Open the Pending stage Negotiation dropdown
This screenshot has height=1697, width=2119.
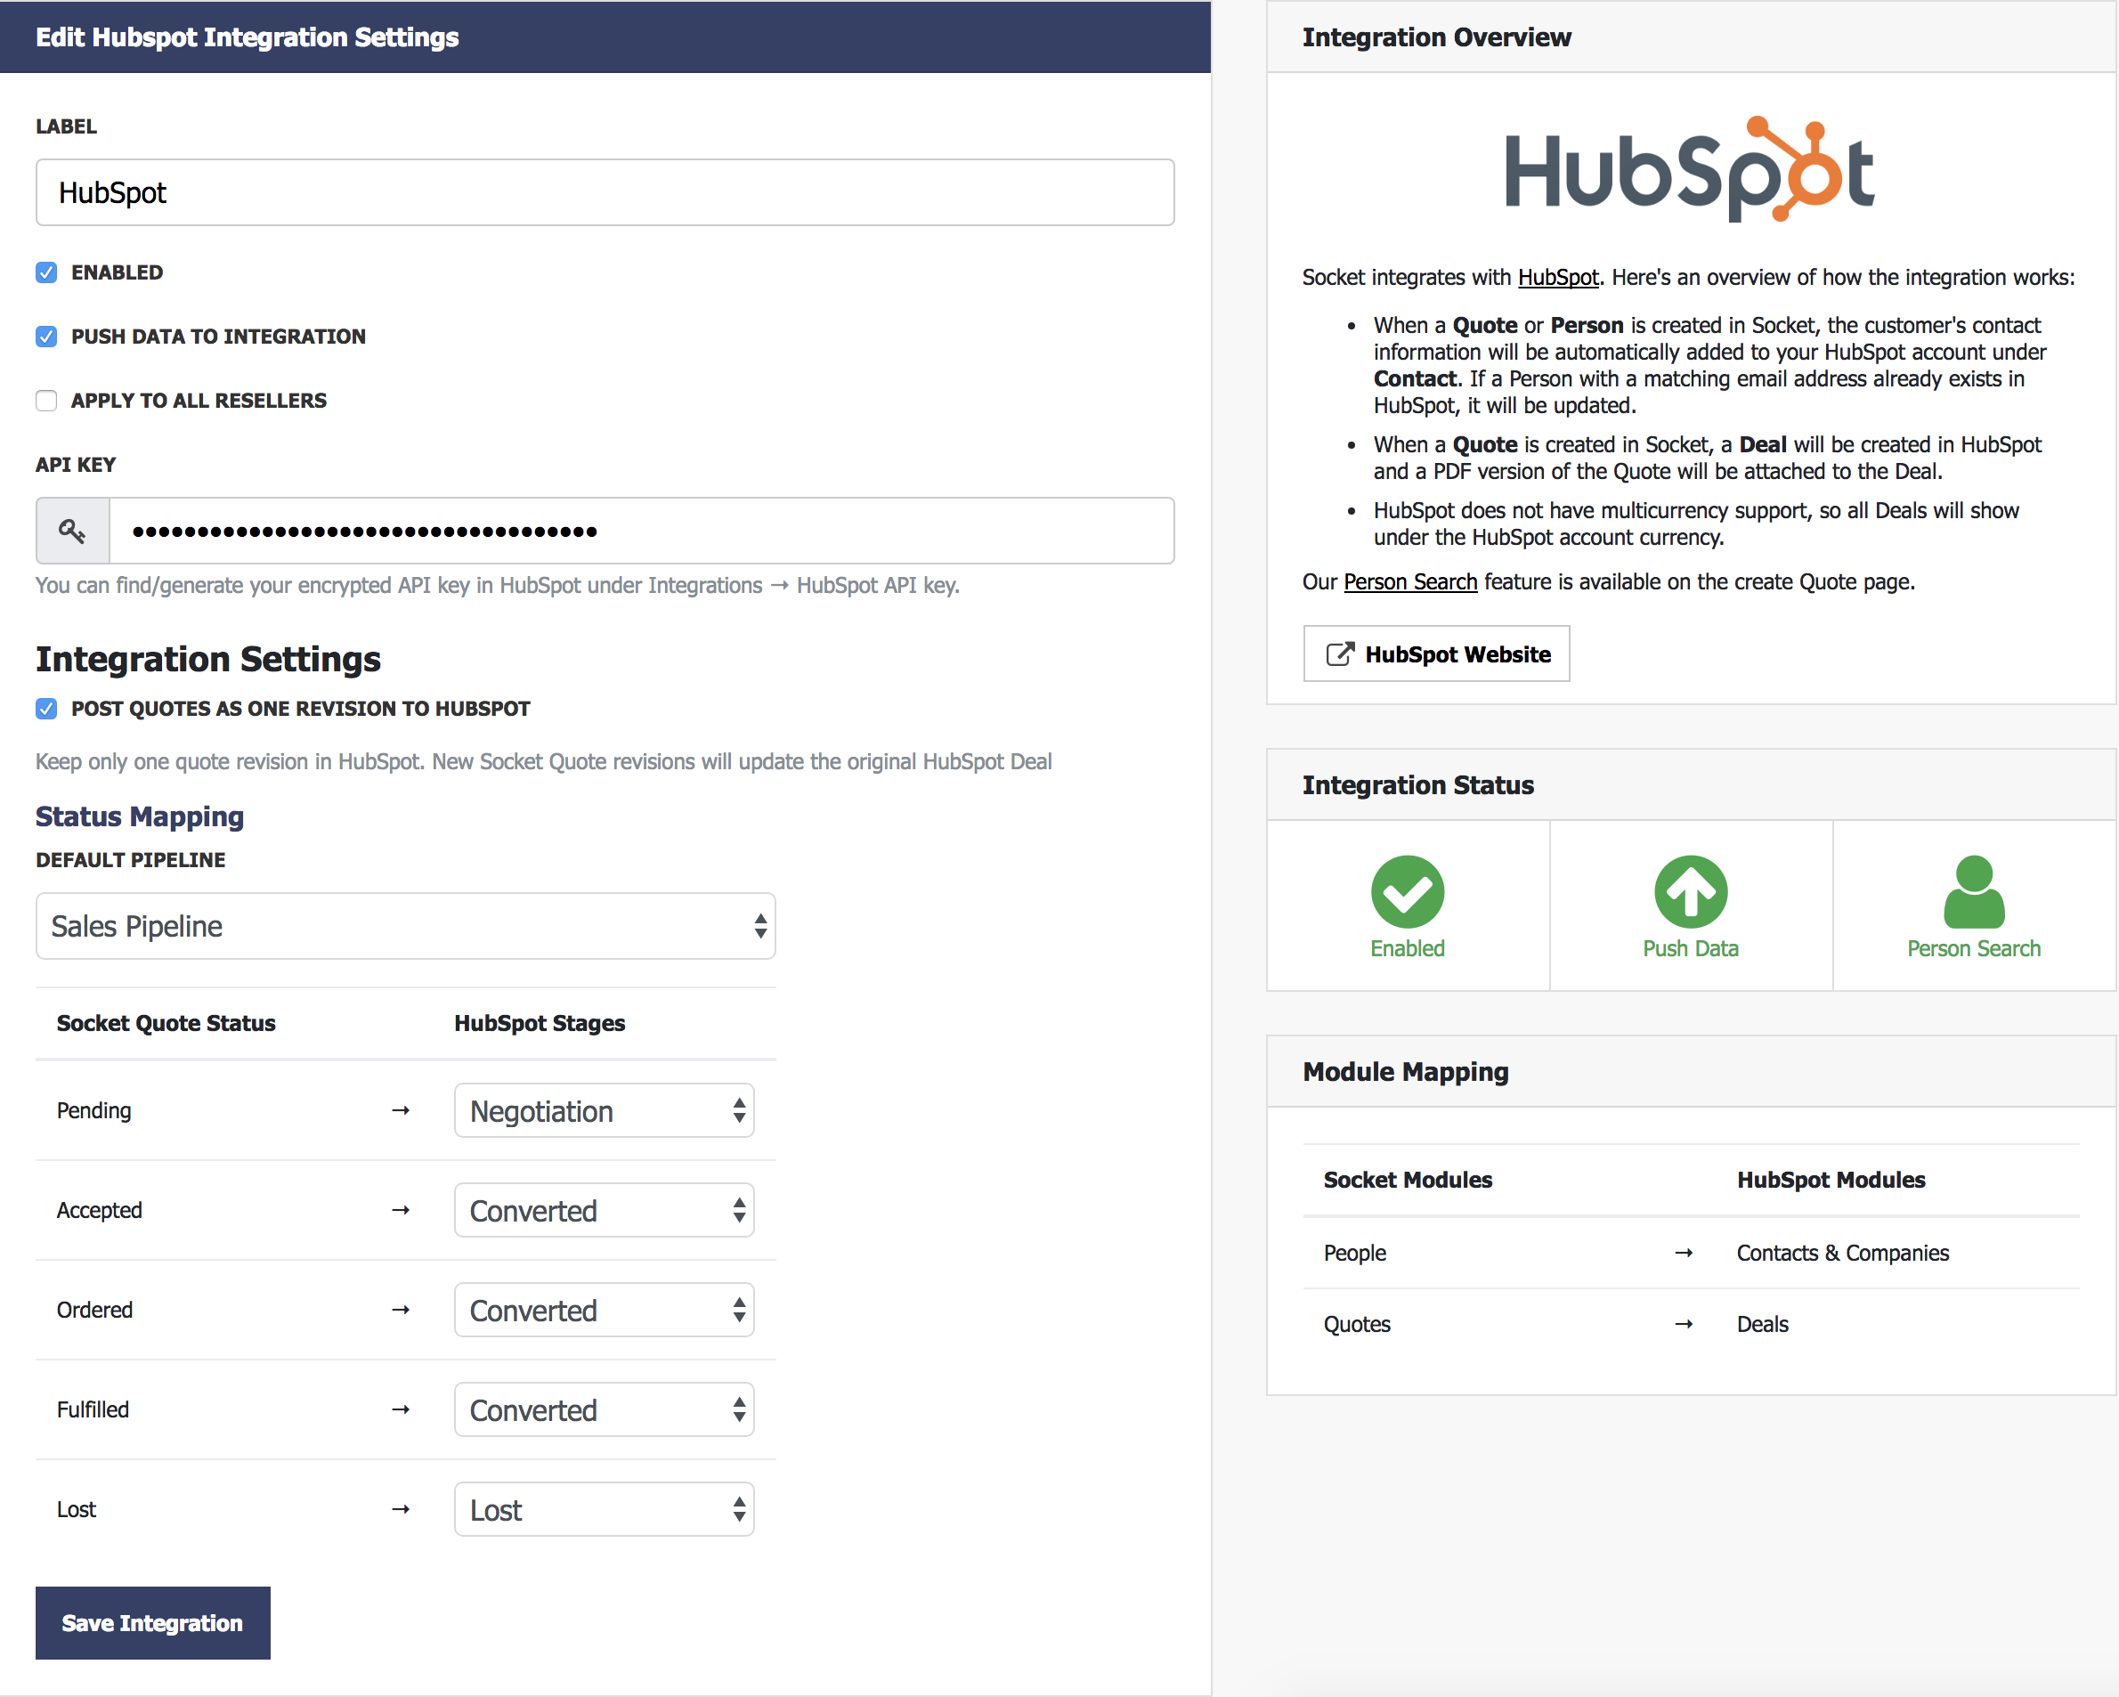point(605,1110)
